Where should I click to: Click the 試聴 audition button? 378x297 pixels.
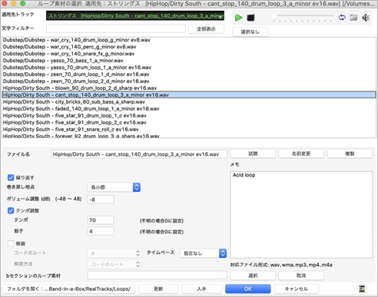253,153
